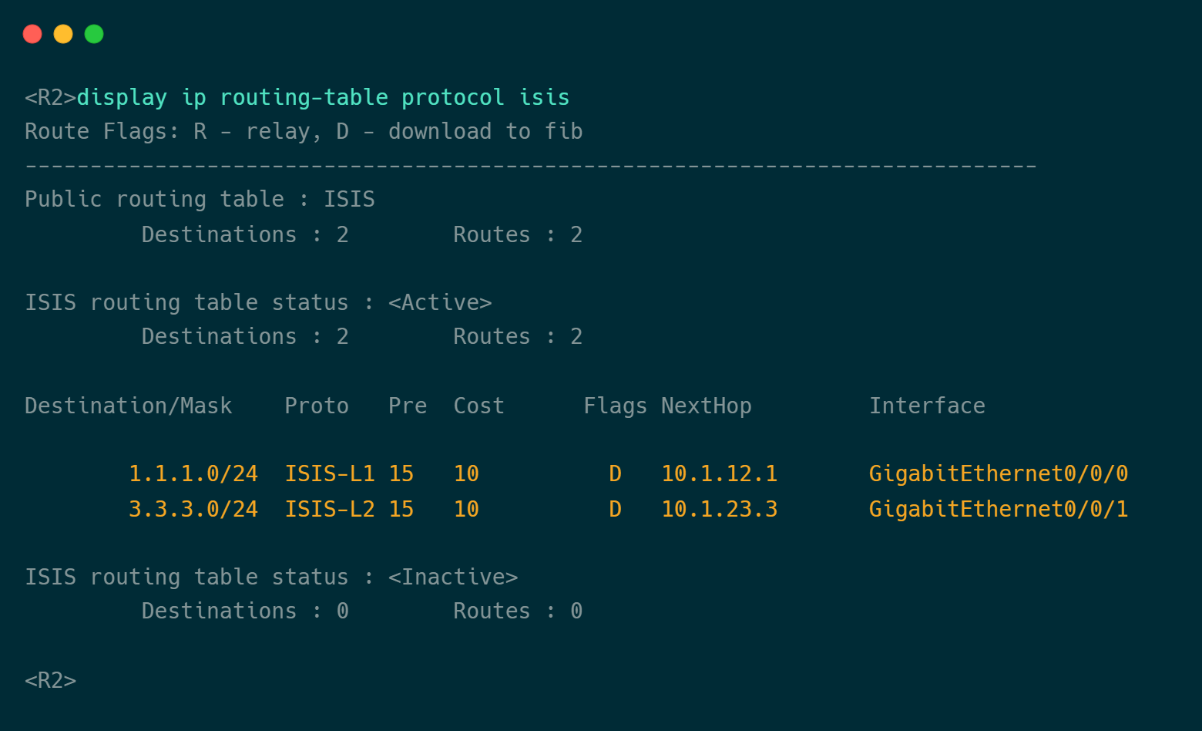Viewport: 1202px width, 731px height.
Task: Click the yellow minimize window button
Action: point(63,34)
